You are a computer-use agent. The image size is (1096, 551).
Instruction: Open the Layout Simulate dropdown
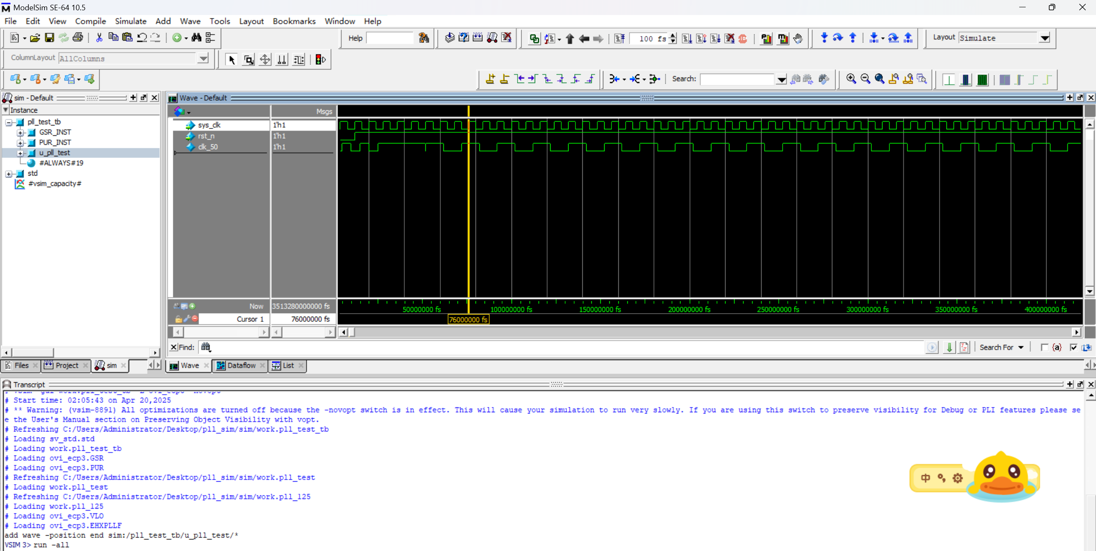point(1045,38)
